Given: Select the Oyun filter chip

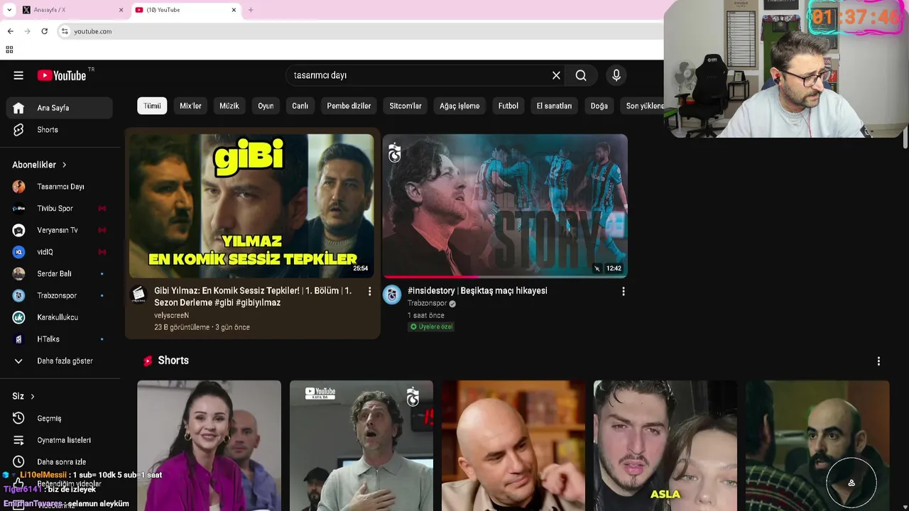Looking at the screenshot, I should (x=266, y=106).
